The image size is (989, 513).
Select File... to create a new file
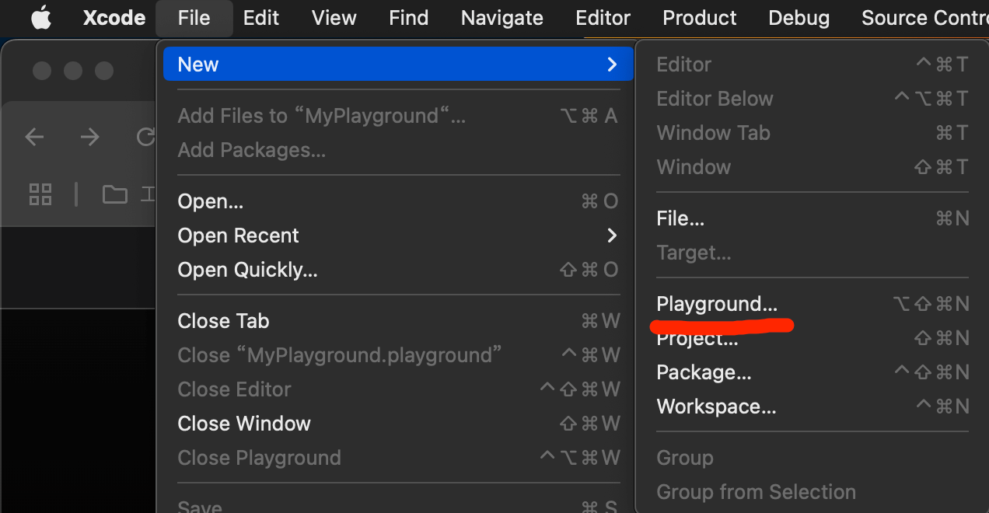coord(680,218)
